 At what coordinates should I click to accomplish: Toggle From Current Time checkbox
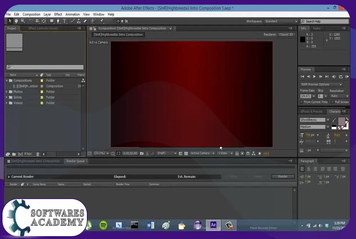tap(302, 102)
